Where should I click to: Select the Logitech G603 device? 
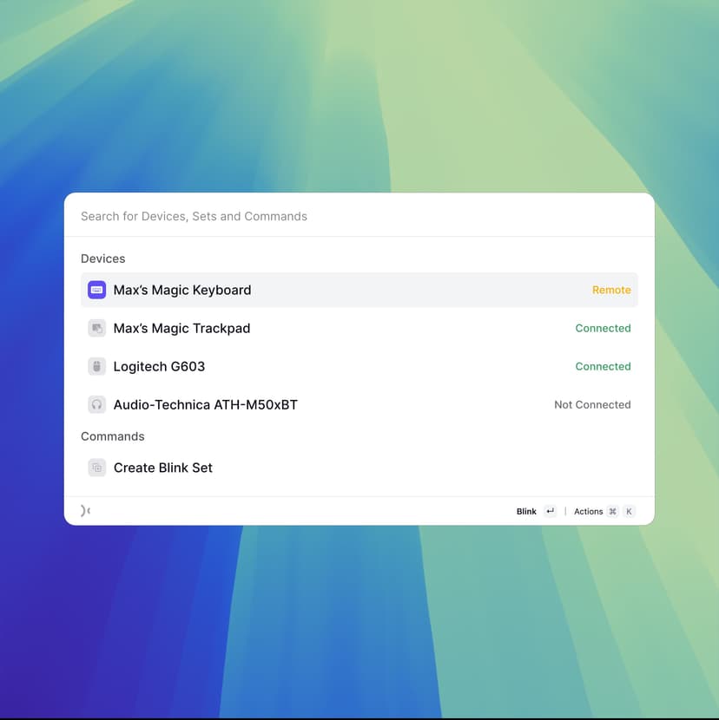[x=159, y=366]
